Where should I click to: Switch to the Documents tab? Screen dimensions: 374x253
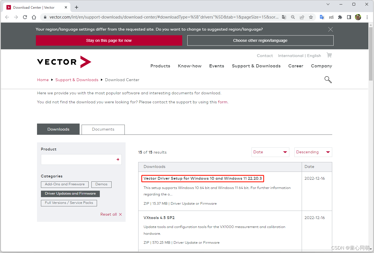click(103, 129)
